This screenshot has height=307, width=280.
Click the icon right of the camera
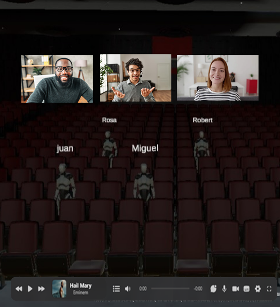point(246,289)
